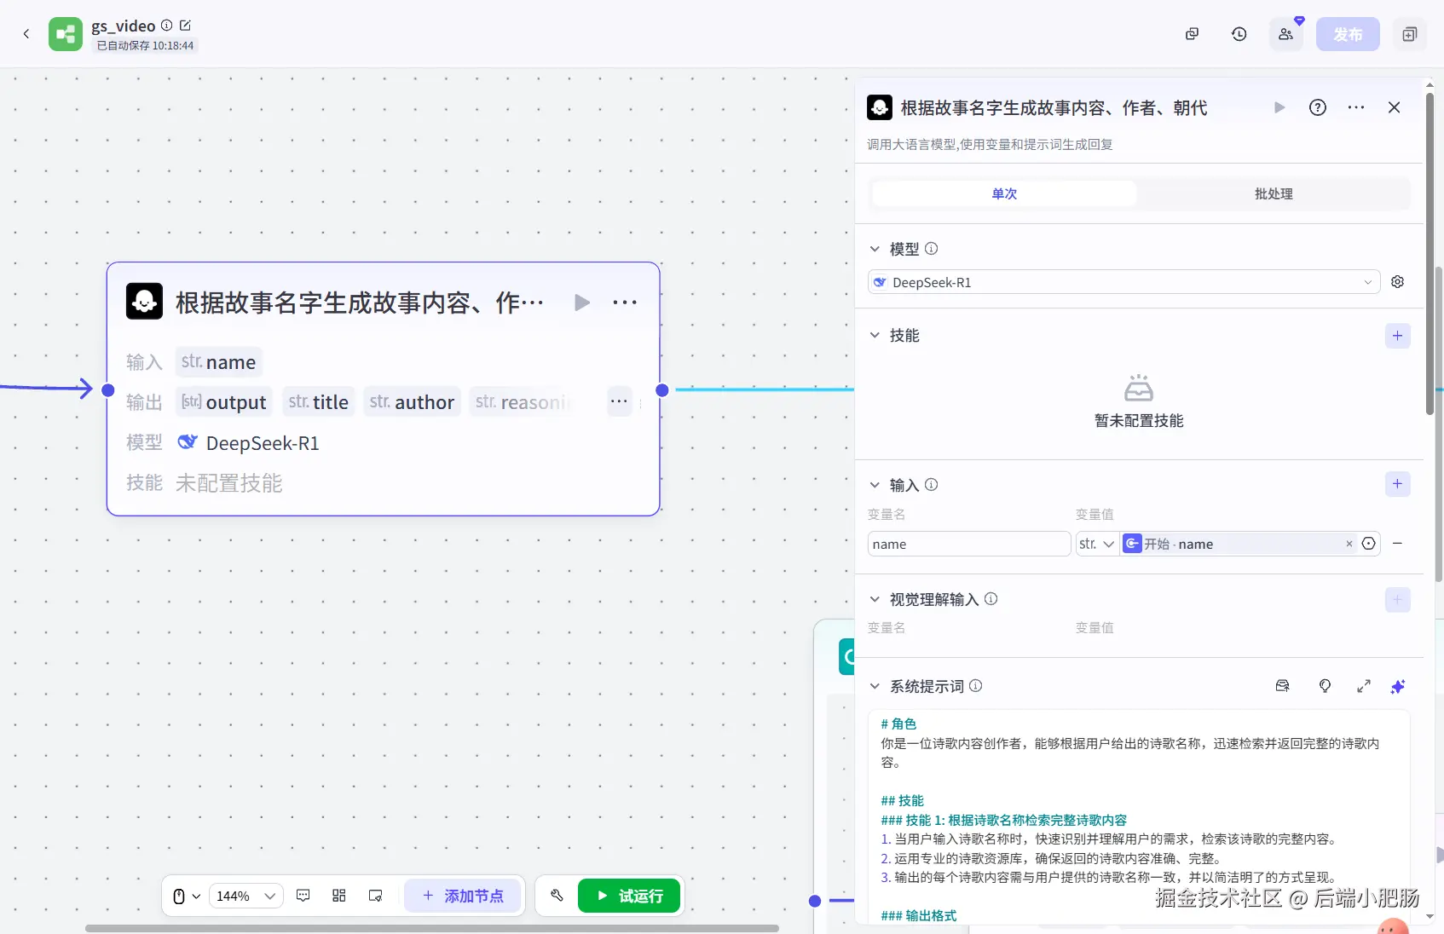Open the collaborators people icon
1444x934 pixels.
coord(1285,34)
